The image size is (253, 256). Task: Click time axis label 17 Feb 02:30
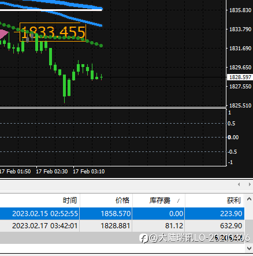point(52,171)
